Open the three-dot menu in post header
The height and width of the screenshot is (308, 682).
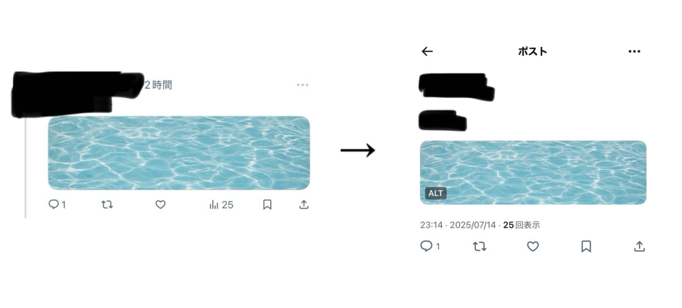pyautogui.click(x=634, y=52)
